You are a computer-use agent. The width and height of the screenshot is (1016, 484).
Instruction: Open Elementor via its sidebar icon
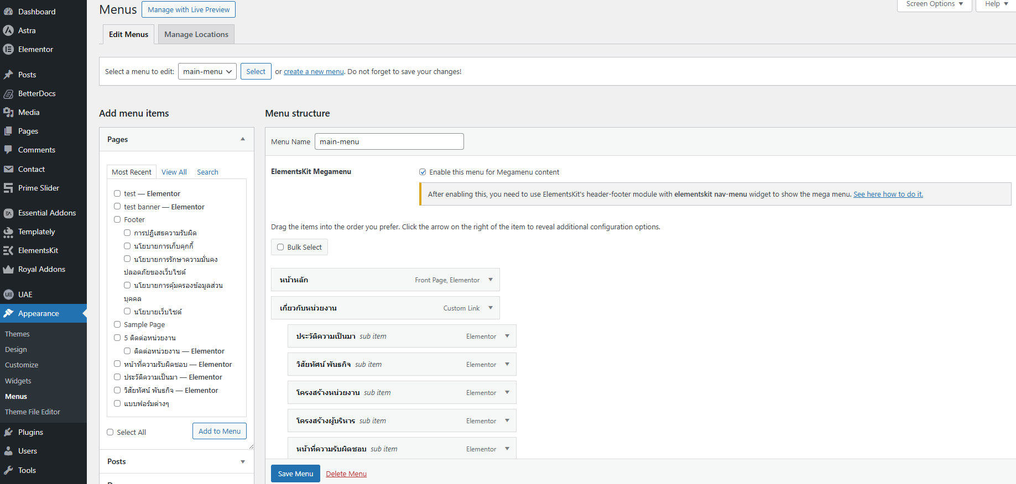8,49
